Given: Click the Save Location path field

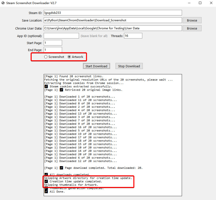Looking at the screenshot, I should tap(113, 20).
